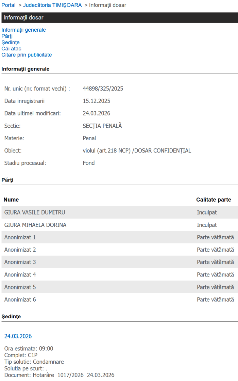Click the case number 44898/325/2025
The image size is (238, 381).
click(x=103, y=89)
